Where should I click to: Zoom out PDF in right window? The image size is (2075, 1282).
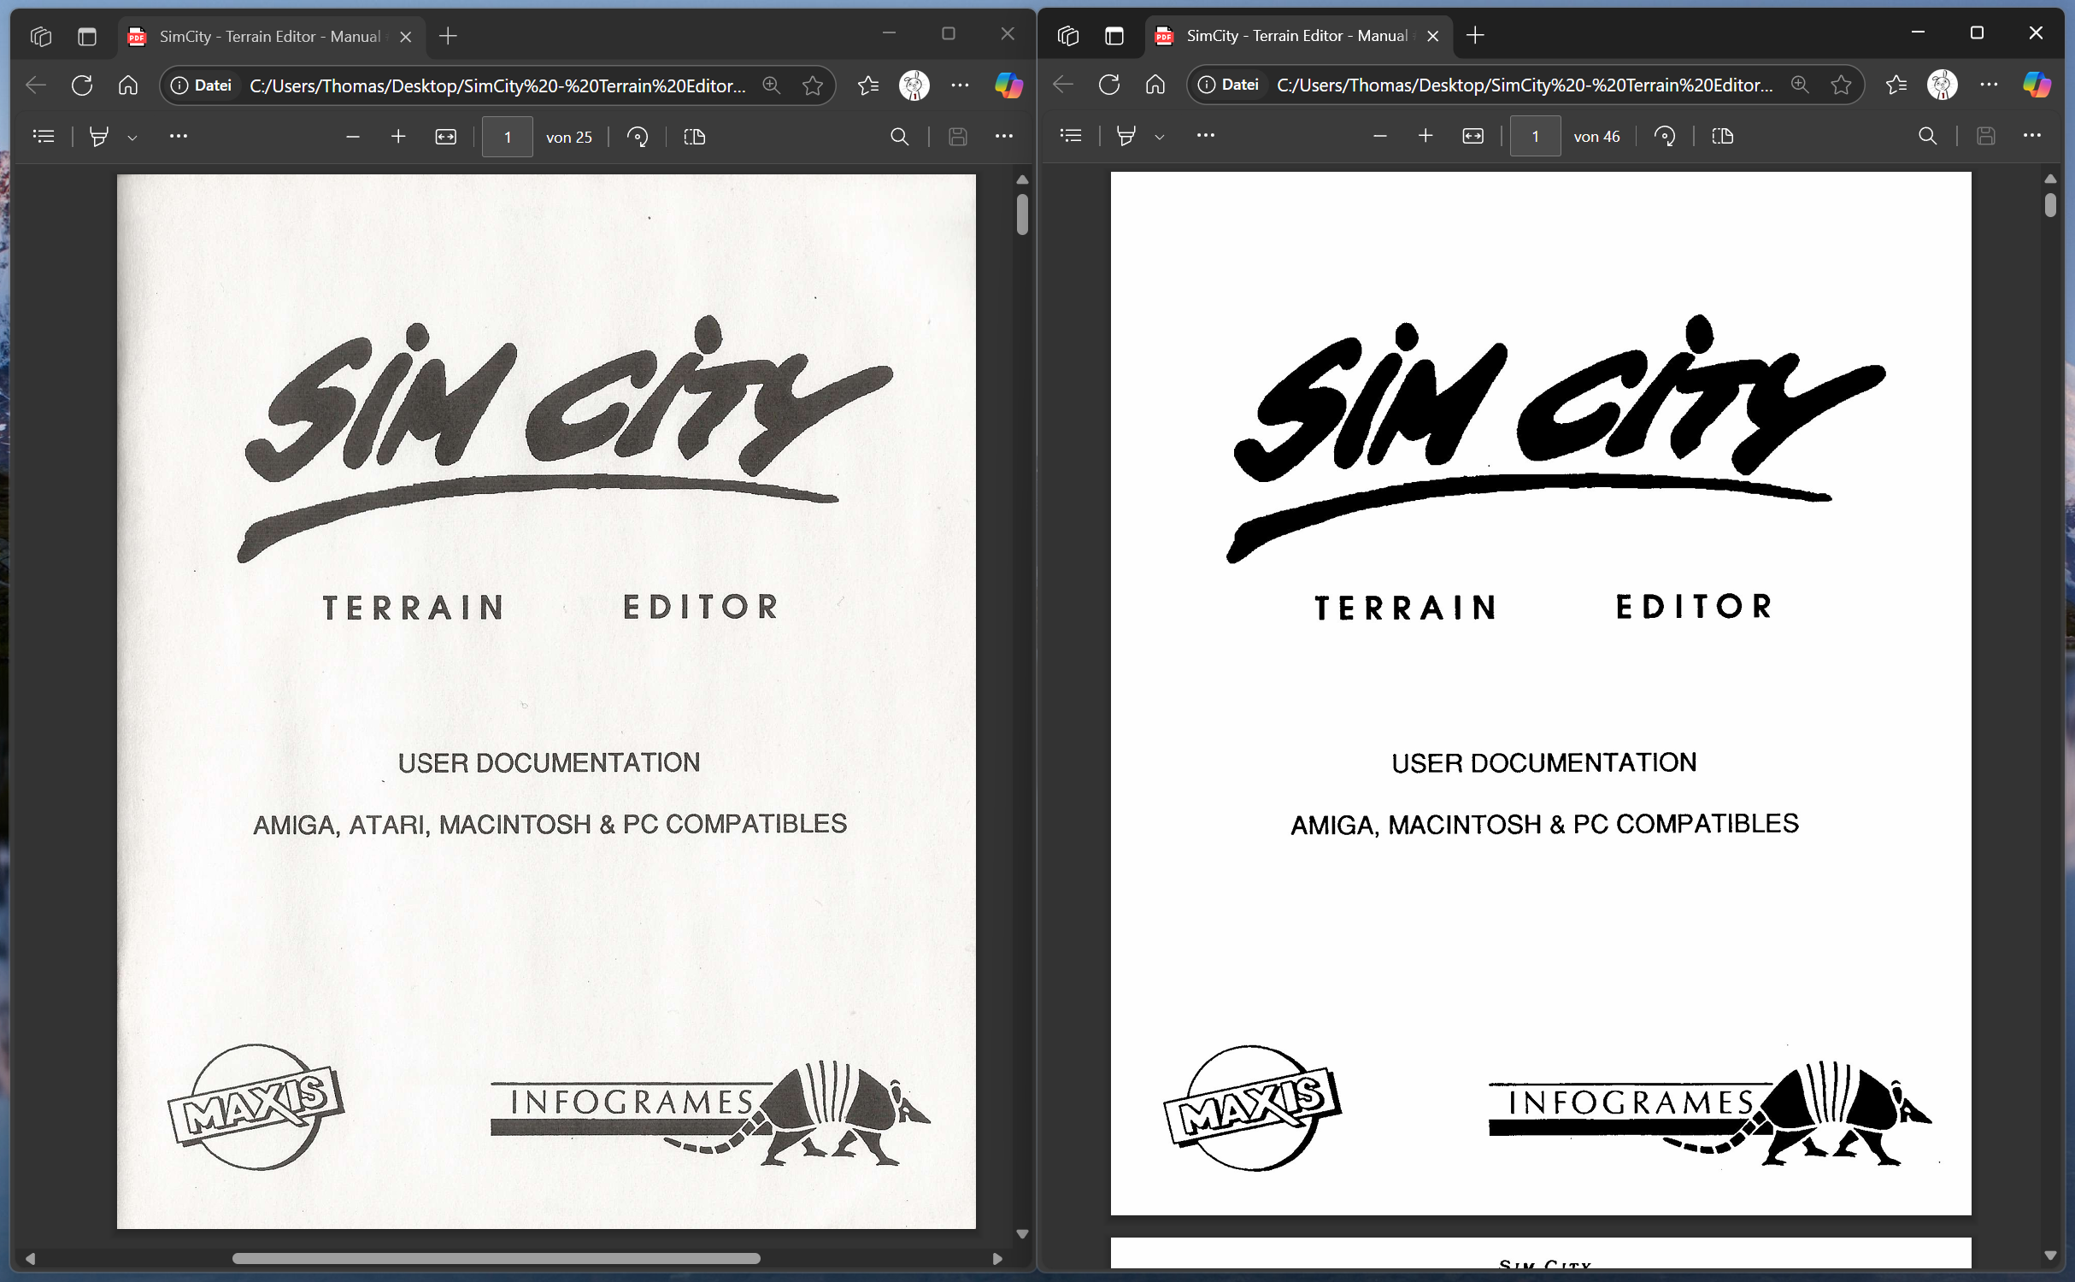1379,136
